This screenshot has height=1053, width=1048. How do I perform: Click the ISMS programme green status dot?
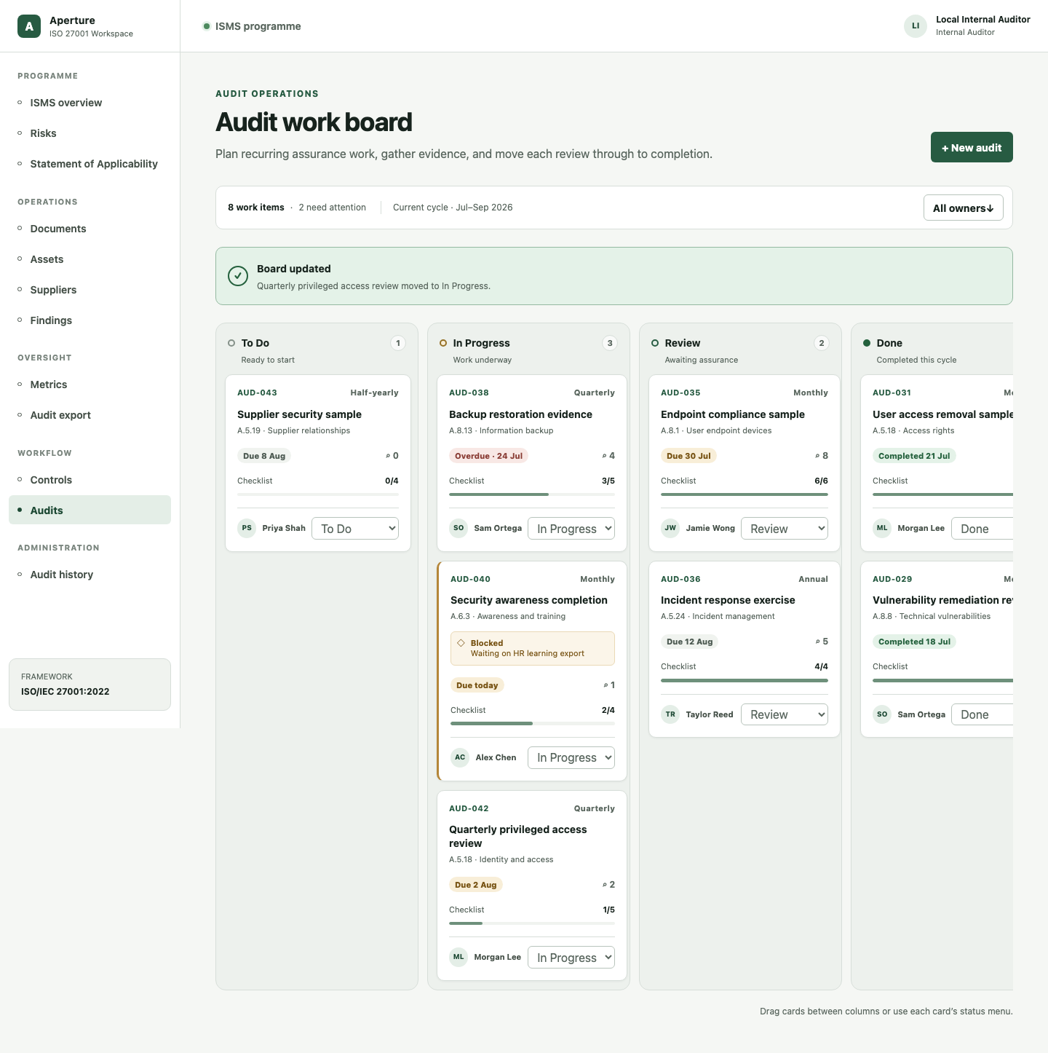(x=207, y=26)
